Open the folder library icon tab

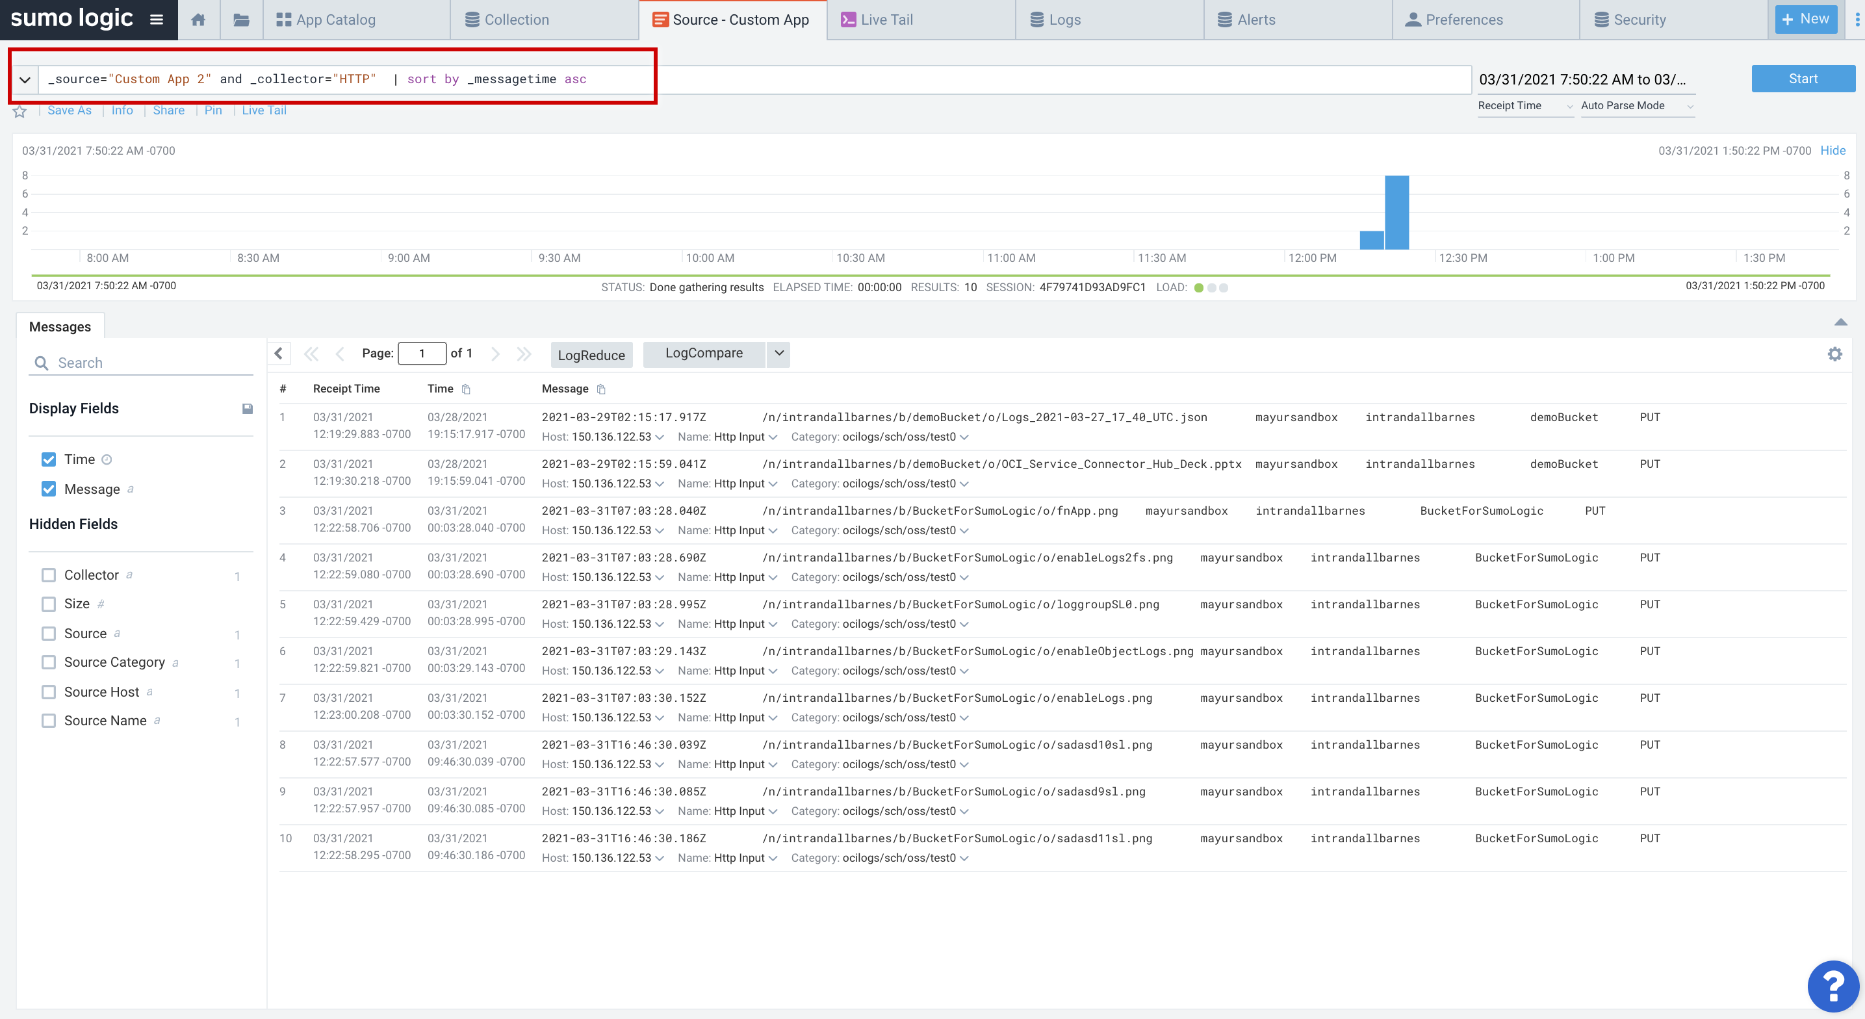pos(241,19)
